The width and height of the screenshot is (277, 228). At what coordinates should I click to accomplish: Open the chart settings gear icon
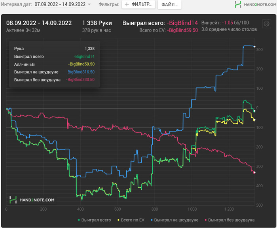(266, 24)
